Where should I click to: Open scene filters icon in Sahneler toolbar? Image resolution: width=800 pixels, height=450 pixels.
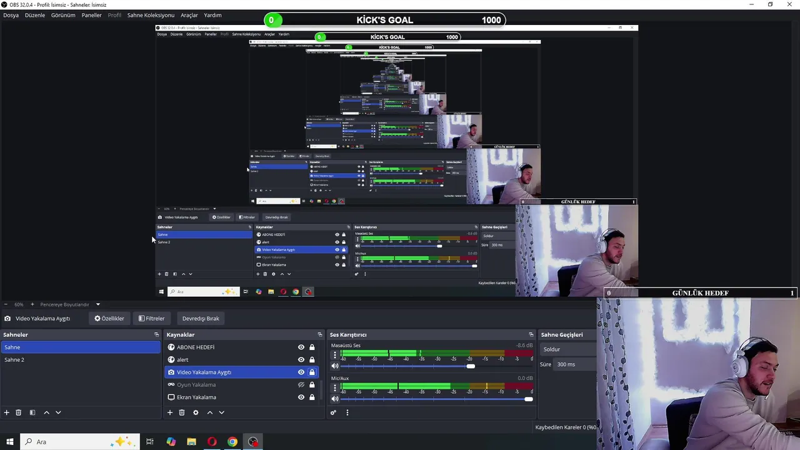(x=32, y=412)
